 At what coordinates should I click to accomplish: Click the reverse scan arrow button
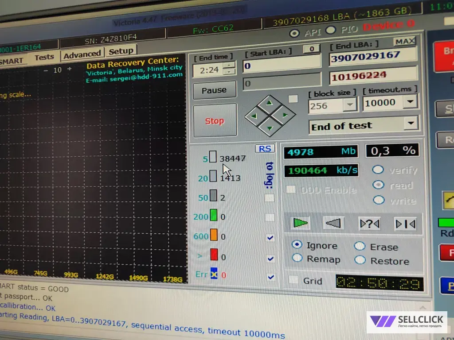click(333, 223)
